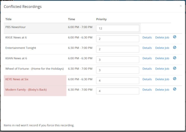Open Details for Modern Family

(x=147, y=90)
